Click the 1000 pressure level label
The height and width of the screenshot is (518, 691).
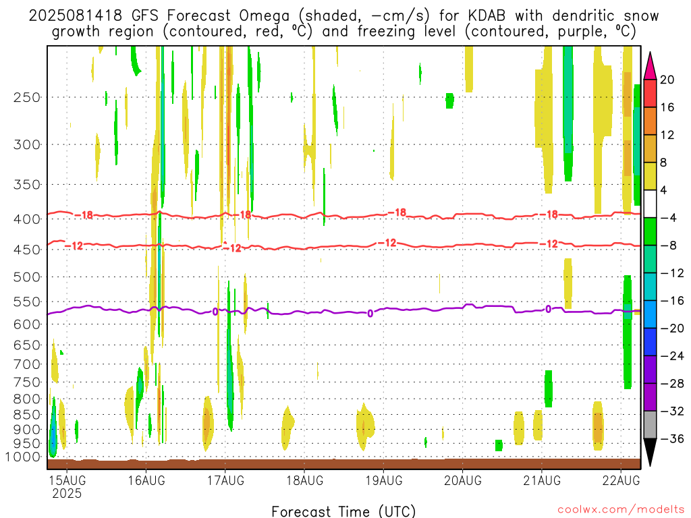coord(23,457)
